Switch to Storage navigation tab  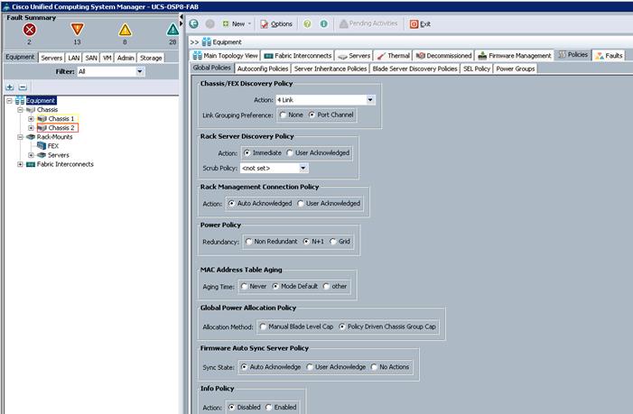click(151, 58)
